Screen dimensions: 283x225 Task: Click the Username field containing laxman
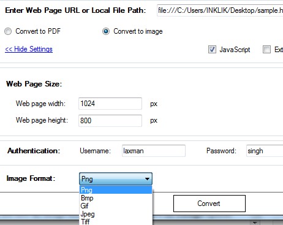(154, 151)
